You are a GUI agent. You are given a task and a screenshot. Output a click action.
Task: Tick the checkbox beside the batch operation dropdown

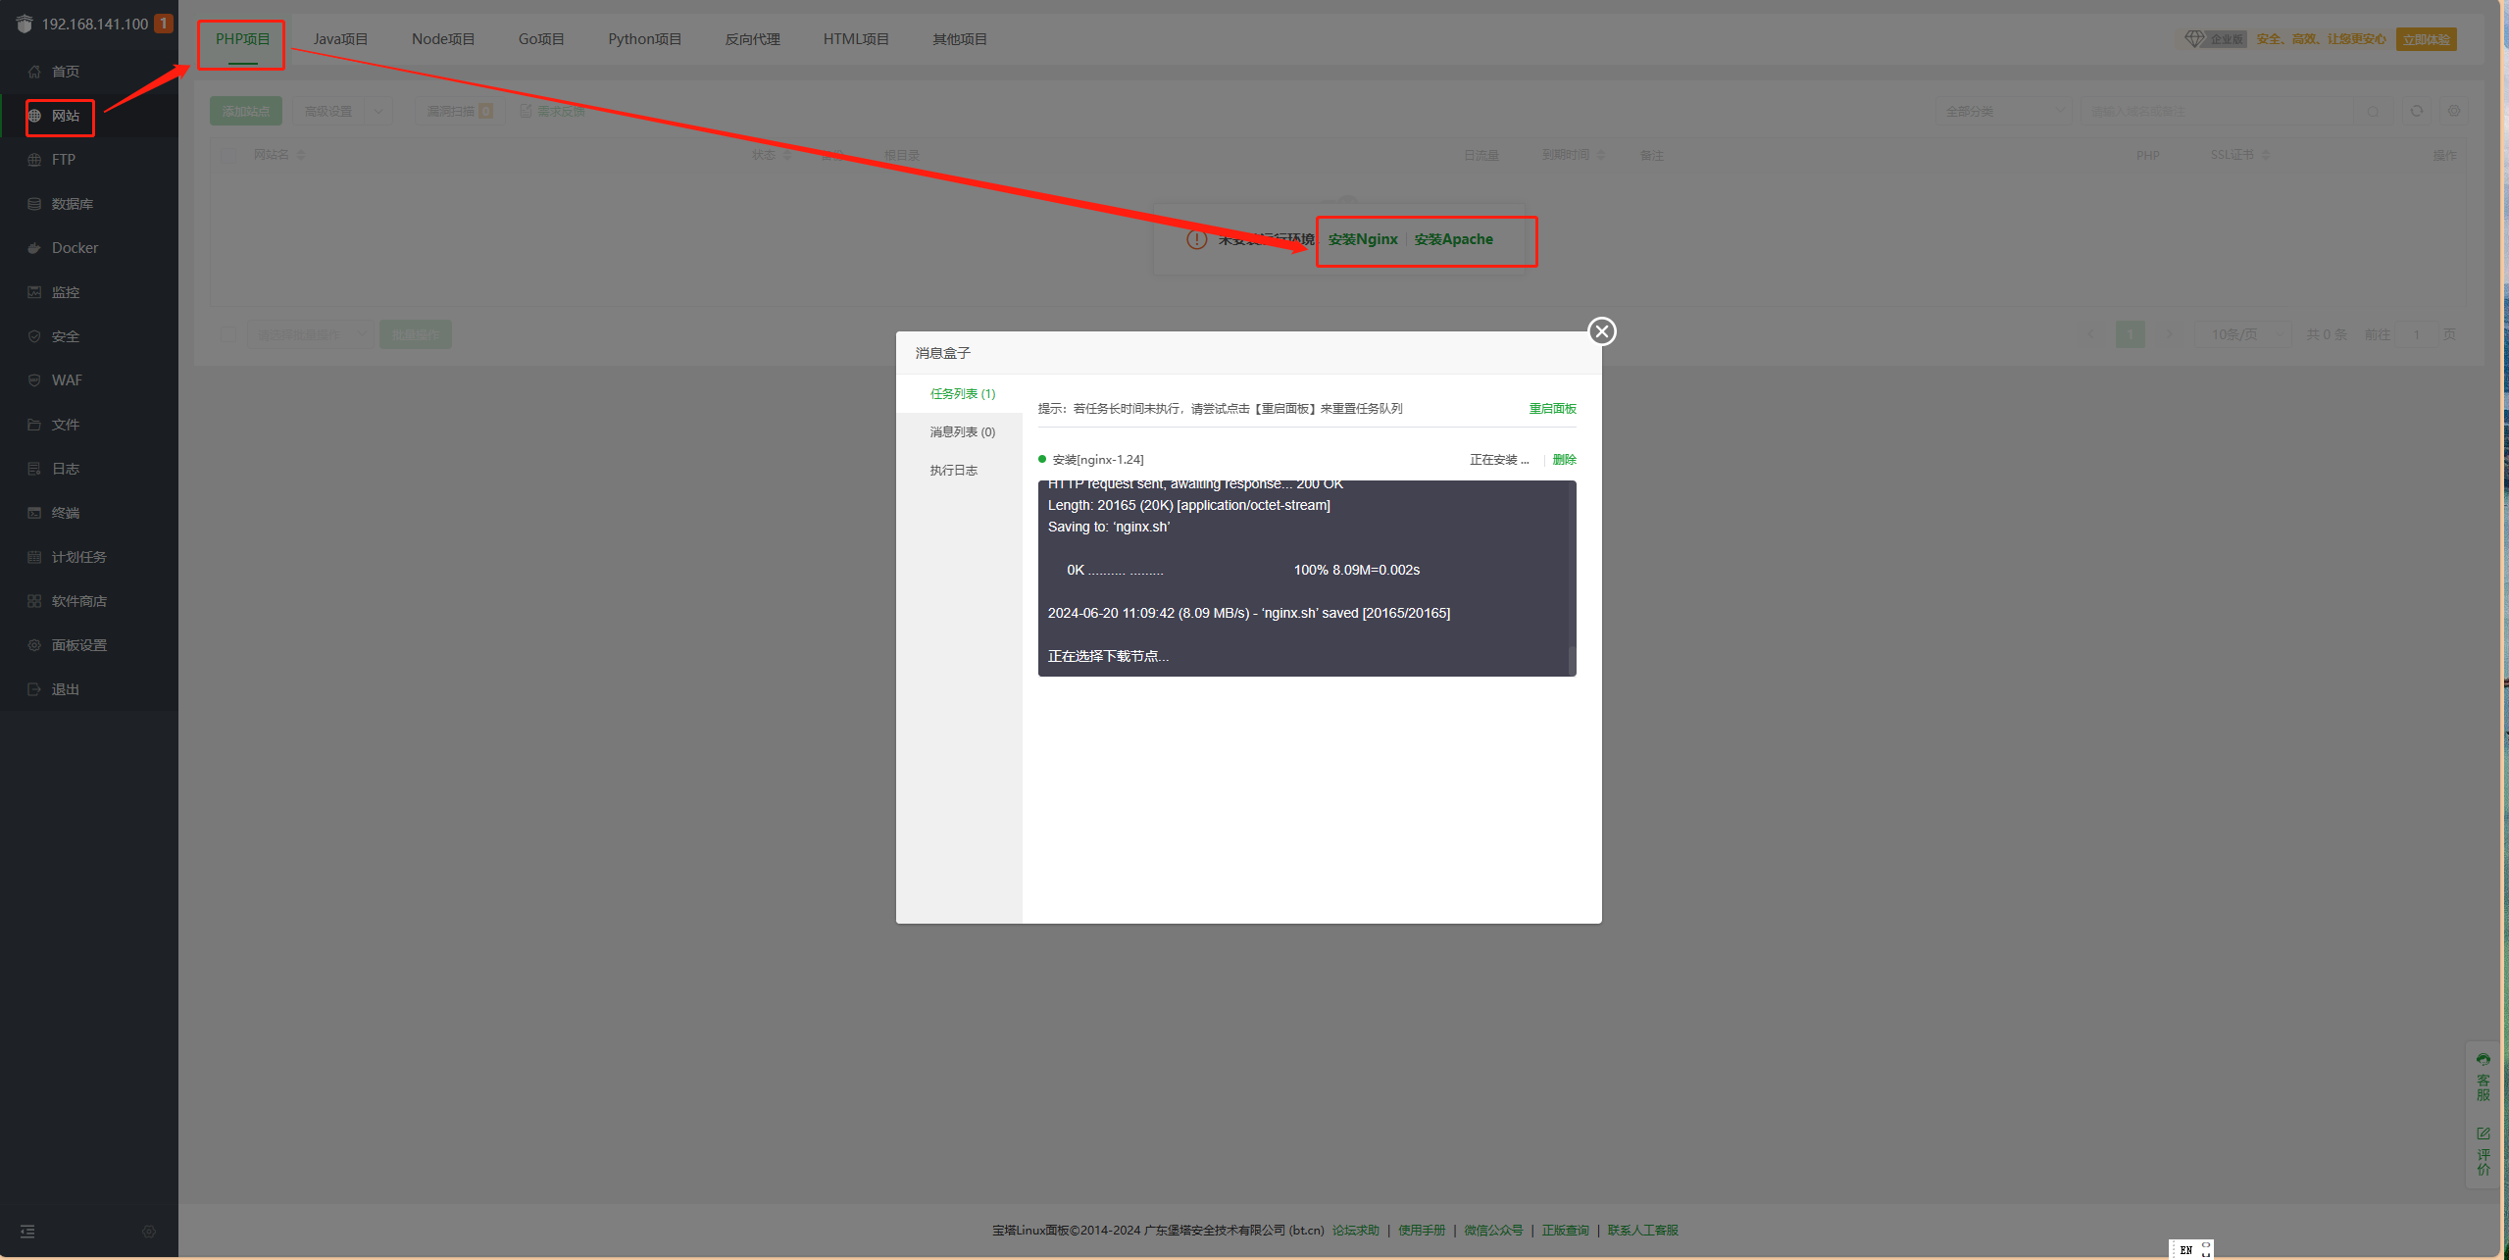click(x=228, y=334)
